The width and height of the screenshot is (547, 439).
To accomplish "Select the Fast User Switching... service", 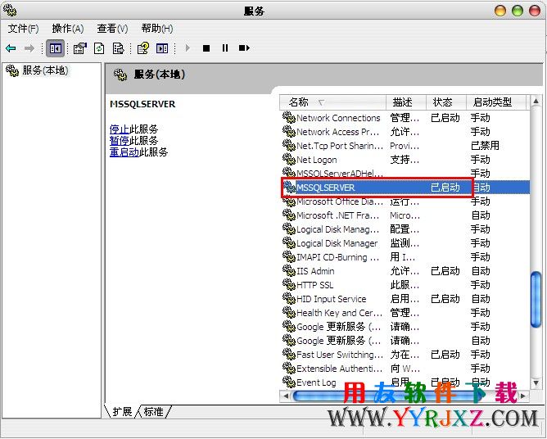I will [405, 355].
